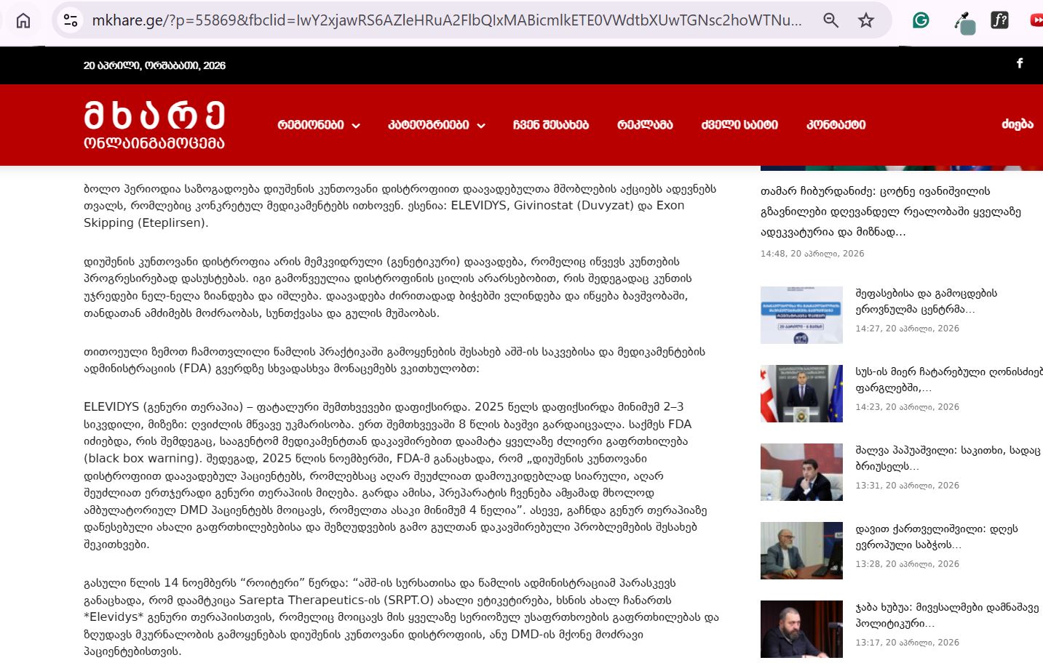The height and width of the screenshot is (663, 1043).
Task: Open the შალვა პაპუაშვილი article thumbnail
Action: tap(801, 473)
